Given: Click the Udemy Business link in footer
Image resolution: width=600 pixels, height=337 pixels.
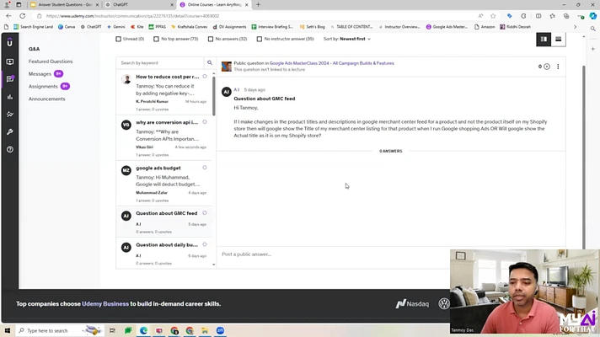Looking at the screenshot, I should pyautogui.click(x=105, y=303).
